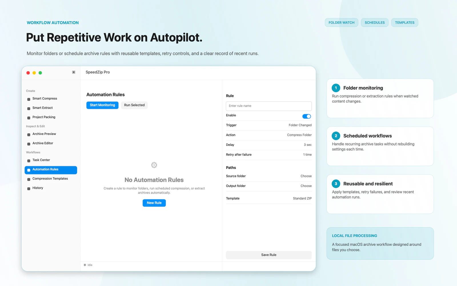457x286 pixels.
Task: Click the Smart Extract sidebar icon
Action: click(x=29, y=109)
